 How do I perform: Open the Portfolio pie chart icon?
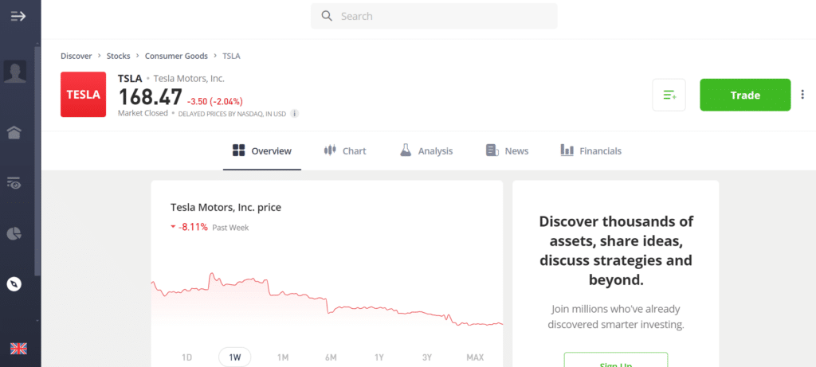pyautogui.click(x=14, y=233)
